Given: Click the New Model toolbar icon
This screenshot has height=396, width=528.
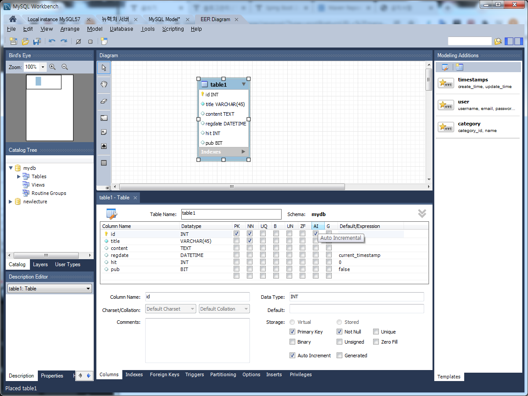Looking at the screenshot, I should click(x=13, y=41).
